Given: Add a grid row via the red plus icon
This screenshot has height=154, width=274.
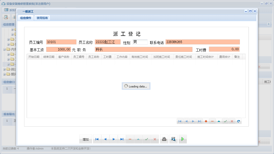Looking at the screenshot, I should tap(206, 121).
